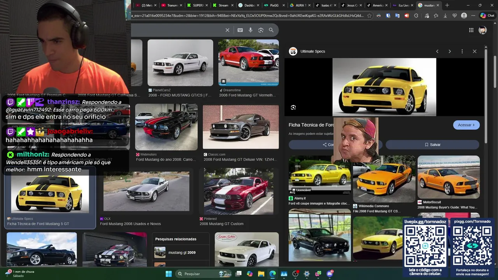Image resolution: width=498 pixels, height=280 pixels.
Task: Switch to the Isaías TikTok tab
Action: tap(325, 5)
